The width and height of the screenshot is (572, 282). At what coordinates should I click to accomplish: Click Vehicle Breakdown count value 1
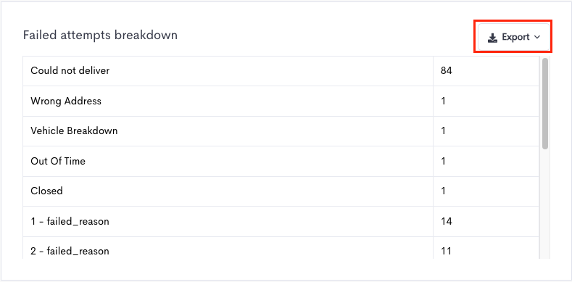pos(443,131)
